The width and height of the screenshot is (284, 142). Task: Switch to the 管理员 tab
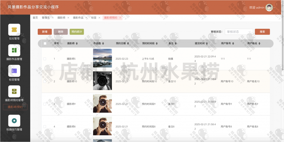pyautogui.click(x=46, y=18)
